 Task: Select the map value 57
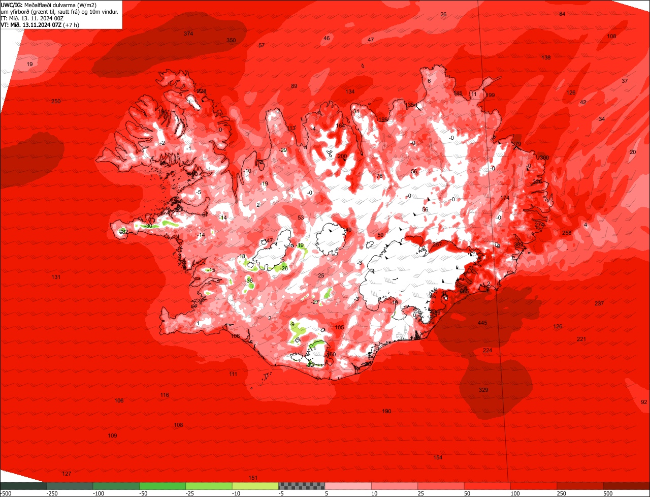click(x=262, y=45)
